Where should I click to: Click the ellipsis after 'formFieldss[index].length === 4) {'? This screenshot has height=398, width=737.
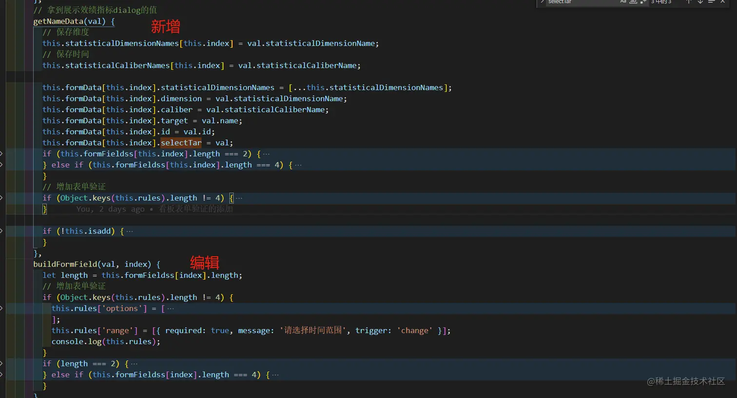pos(275,375)
